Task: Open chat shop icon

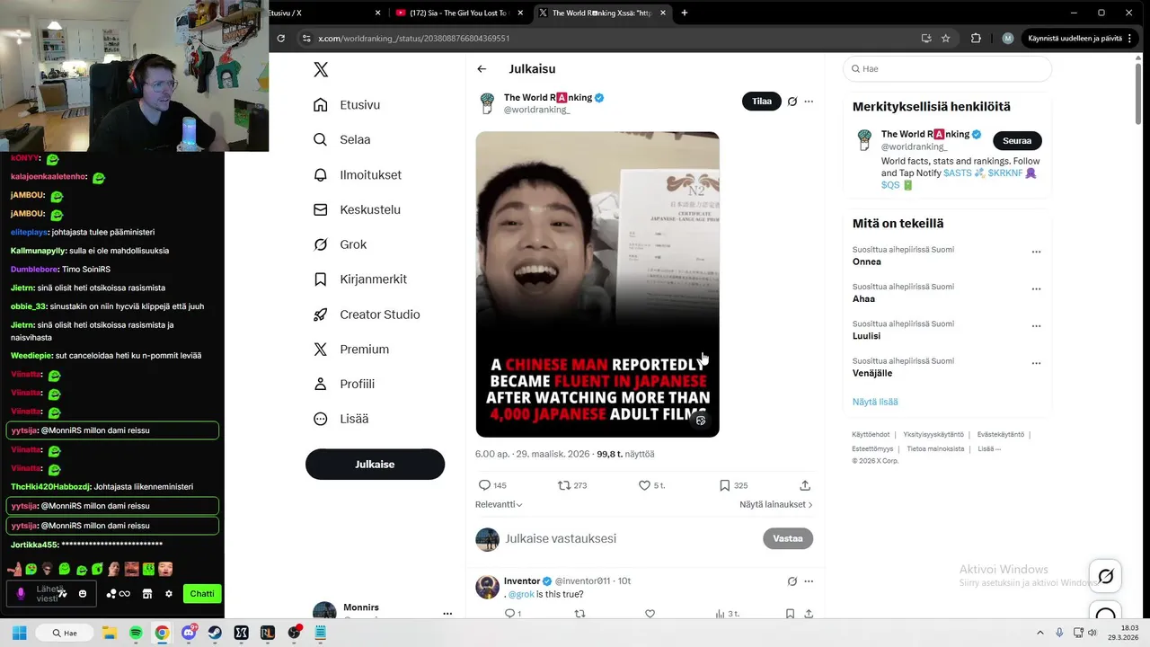Action: [147, 594]
